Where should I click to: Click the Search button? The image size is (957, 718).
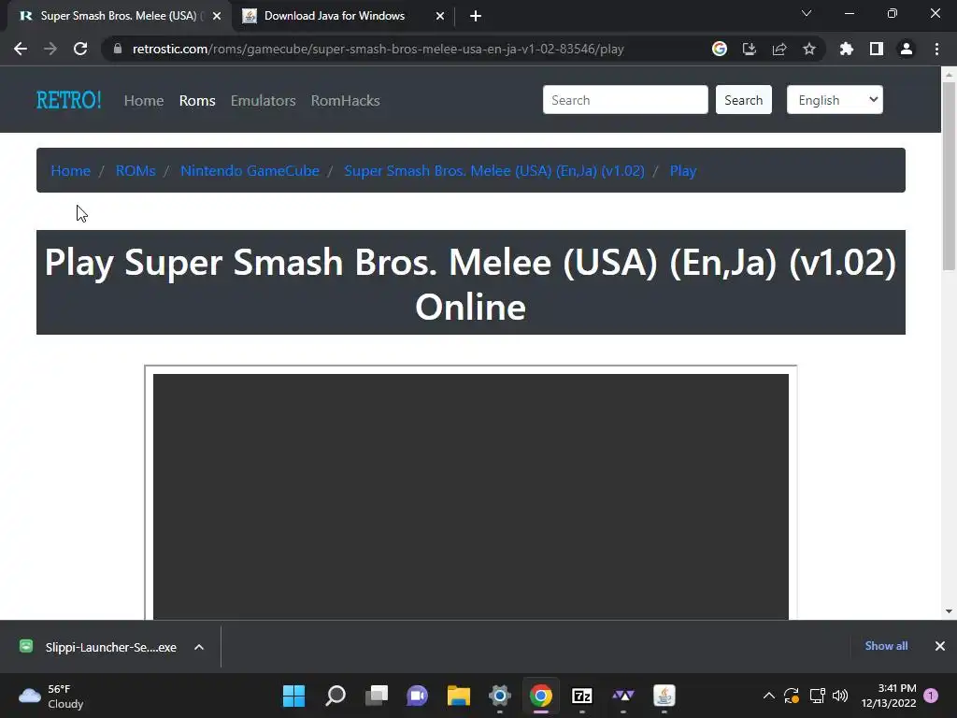743,99
